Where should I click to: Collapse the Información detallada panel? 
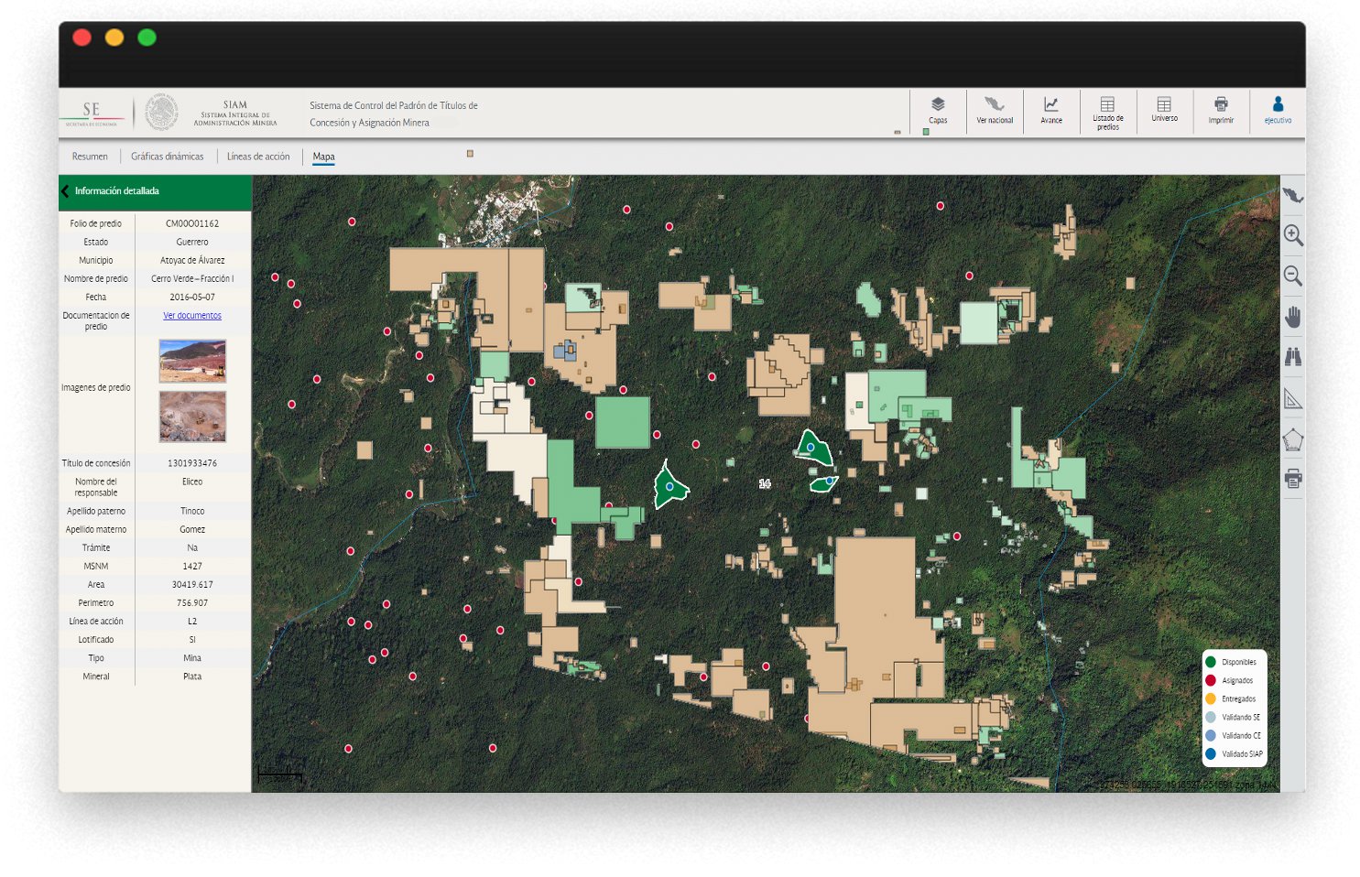coord(65,191)
